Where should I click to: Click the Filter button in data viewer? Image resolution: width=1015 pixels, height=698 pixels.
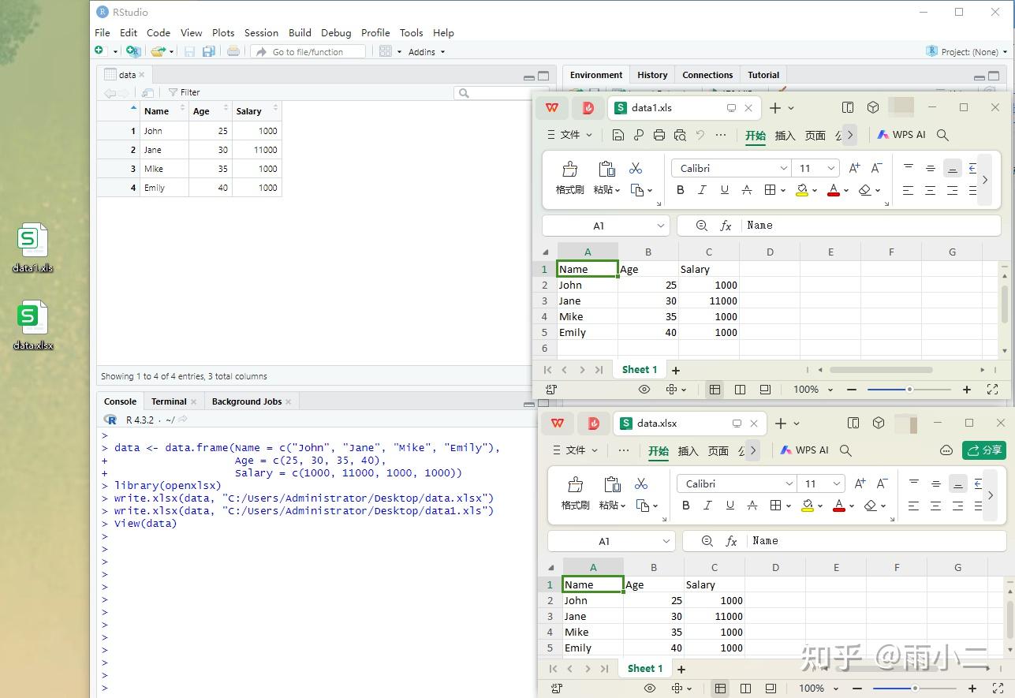(x=185, y=92)
